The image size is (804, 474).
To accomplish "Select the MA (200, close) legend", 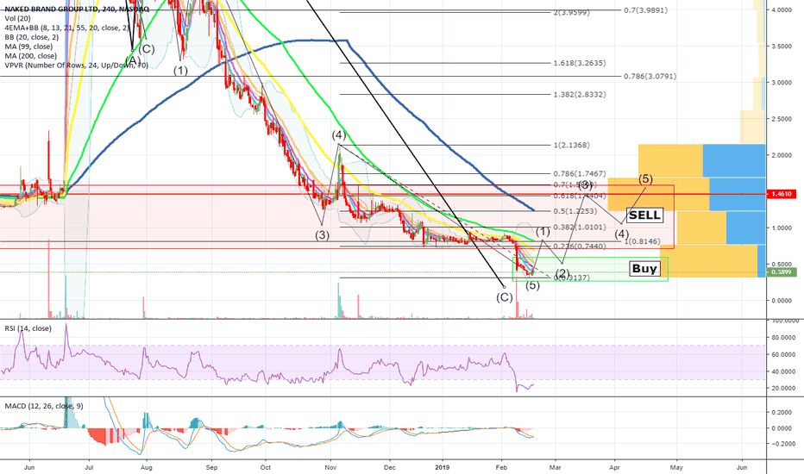I will click(30, 56).
